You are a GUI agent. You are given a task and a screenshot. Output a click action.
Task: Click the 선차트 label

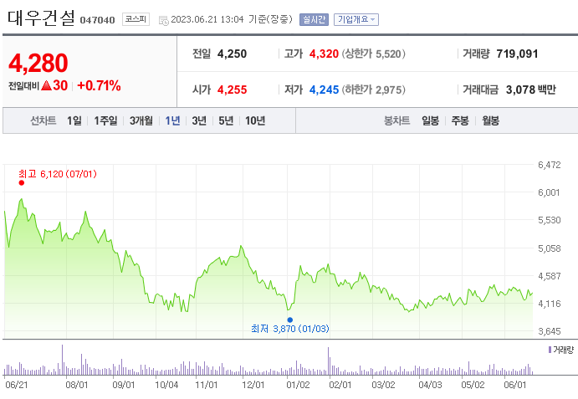43,120
